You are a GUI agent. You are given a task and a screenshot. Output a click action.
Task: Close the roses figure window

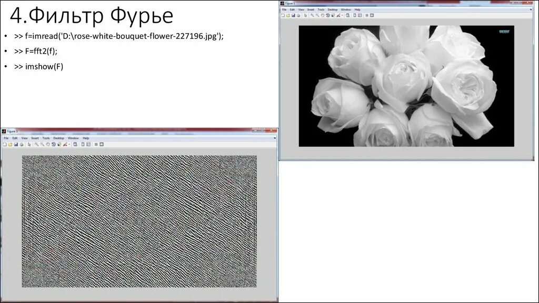click(528, 3)
